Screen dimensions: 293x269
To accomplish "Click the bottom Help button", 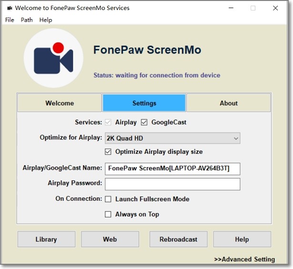I will [x=242, y=239].
